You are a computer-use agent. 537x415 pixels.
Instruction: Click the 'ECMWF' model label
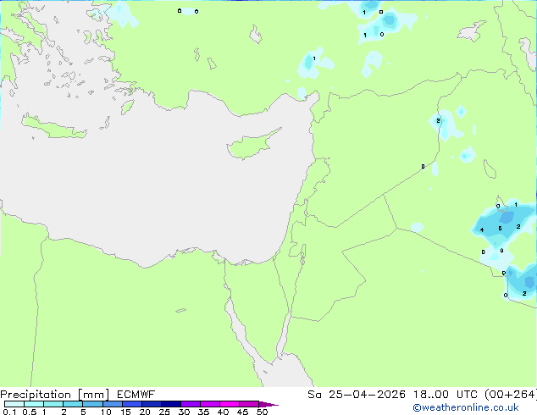[136, 395]
